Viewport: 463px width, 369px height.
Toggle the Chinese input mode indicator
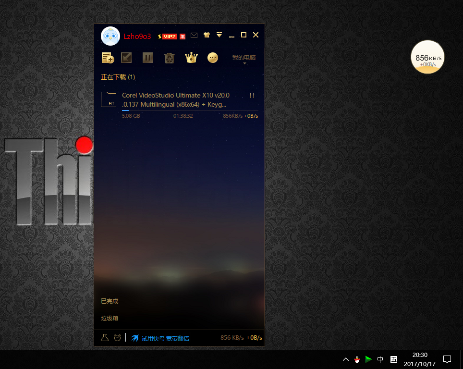[x=380, y=359]
